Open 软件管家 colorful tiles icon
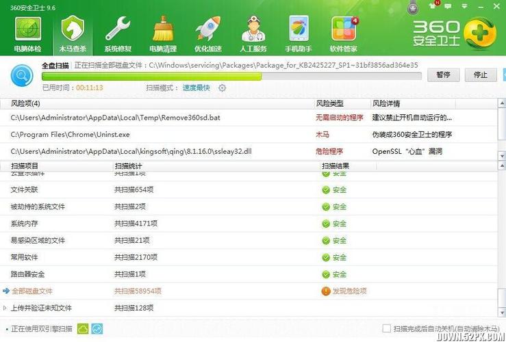 (344, 29)
